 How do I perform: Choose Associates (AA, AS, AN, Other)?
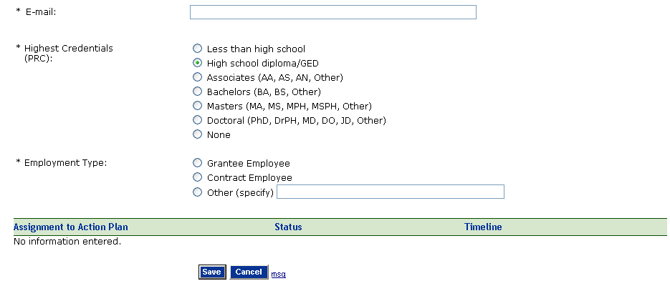[x=198, y=77]
